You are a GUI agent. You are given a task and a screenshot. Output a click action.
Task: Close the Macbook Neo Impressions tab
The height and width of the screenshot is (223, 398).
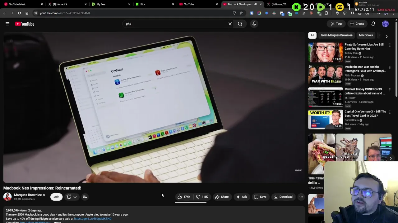pyautogui.click(x=261, y=4)
